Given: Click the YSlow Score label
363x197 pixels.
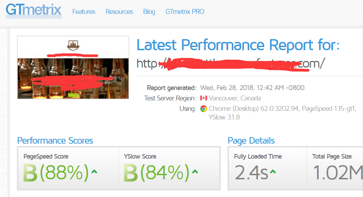Looking at the screenshot, I should [140, 156].
